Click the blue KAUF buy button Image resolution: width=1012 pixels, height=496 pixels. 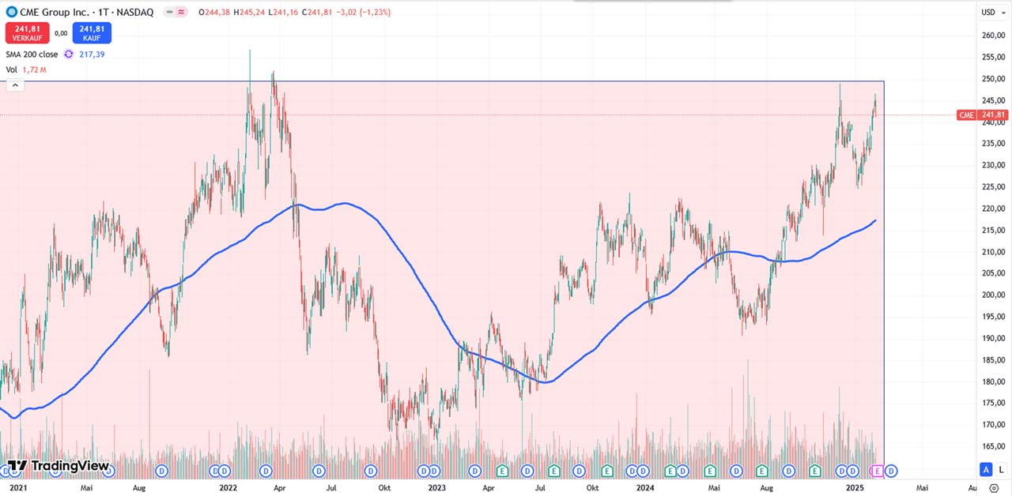click(x=92, y=33)
